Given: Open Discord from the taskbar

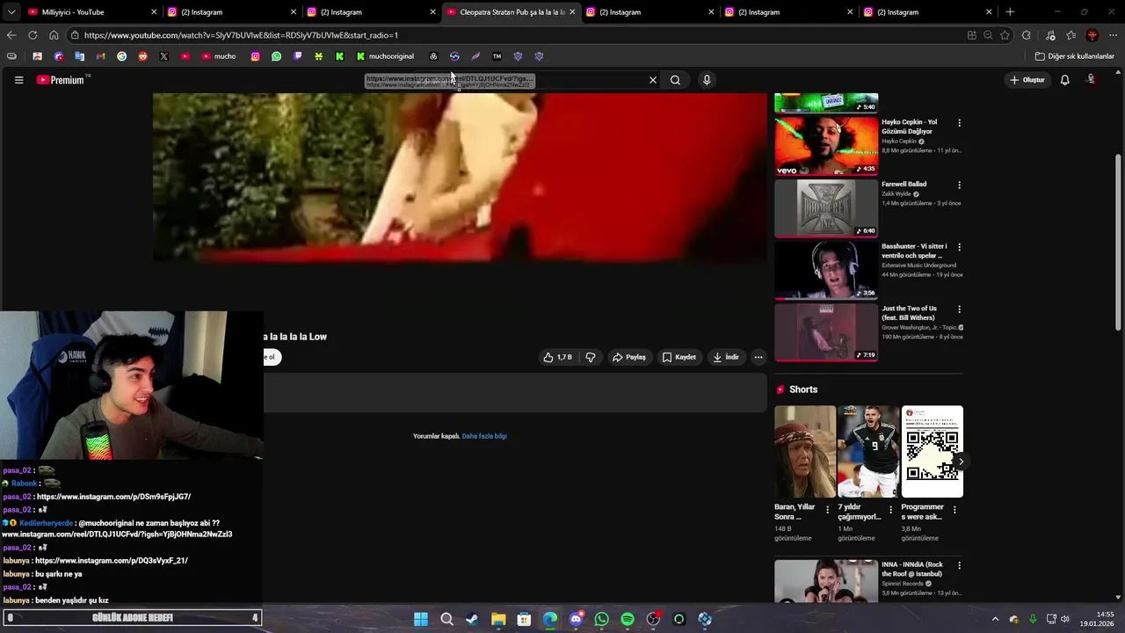Looking at the screenshot, I should [576, 619].
